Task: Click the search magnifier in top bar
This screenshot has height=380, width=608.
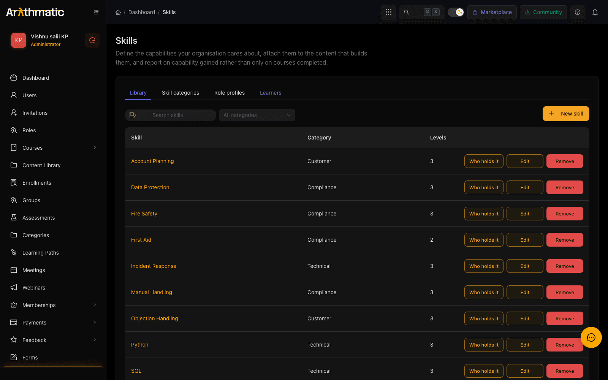Action: point(407,12)
